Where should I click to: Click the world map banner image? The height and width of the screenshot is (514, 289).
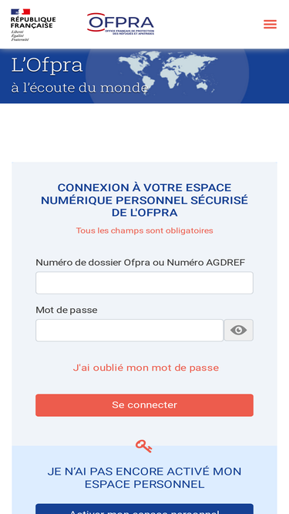coord(167,75)
